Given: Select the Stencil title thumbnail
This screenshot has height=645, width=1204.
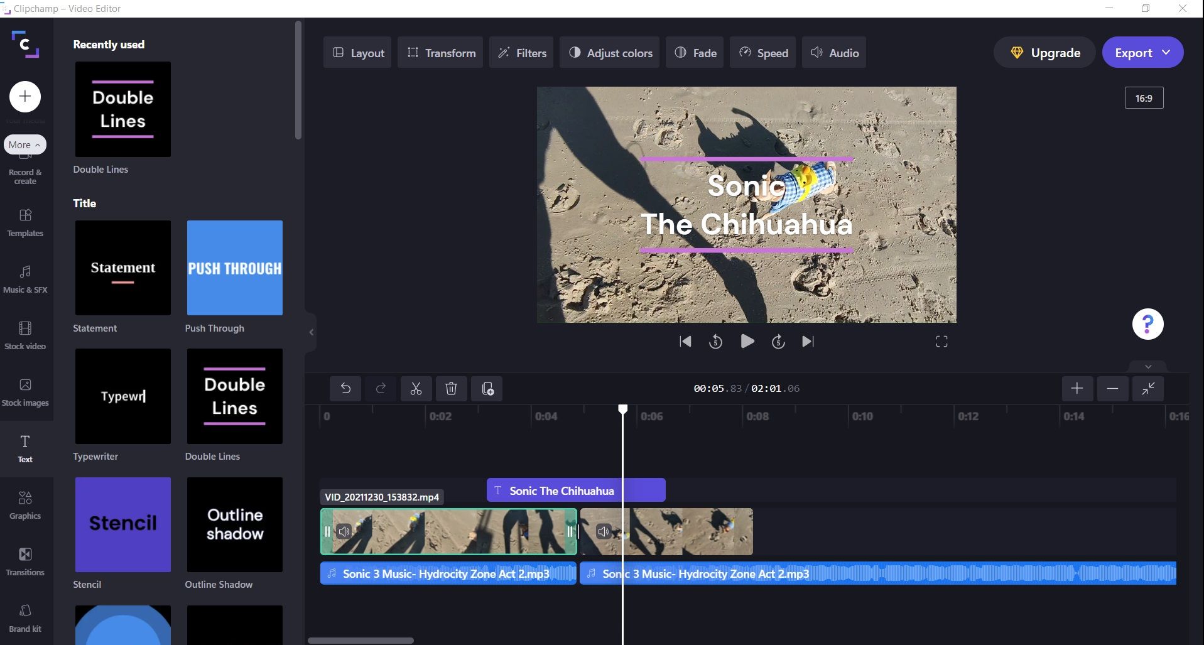Looking at the screenshot, I should click(x=122, y=524).
